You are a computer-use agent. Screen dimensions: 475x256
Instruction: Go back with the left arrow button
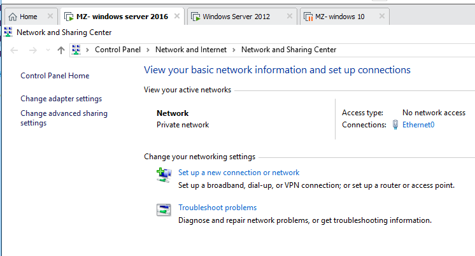(x=14, y=50)
